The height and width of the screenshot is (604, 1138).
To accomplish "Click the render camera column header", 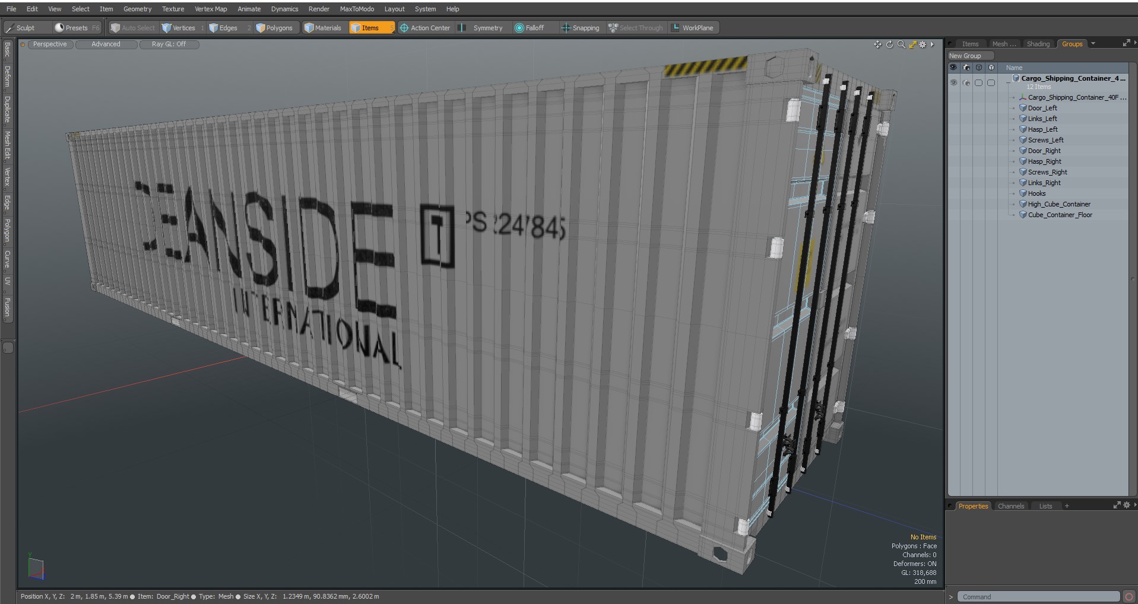I will (966, 68).
